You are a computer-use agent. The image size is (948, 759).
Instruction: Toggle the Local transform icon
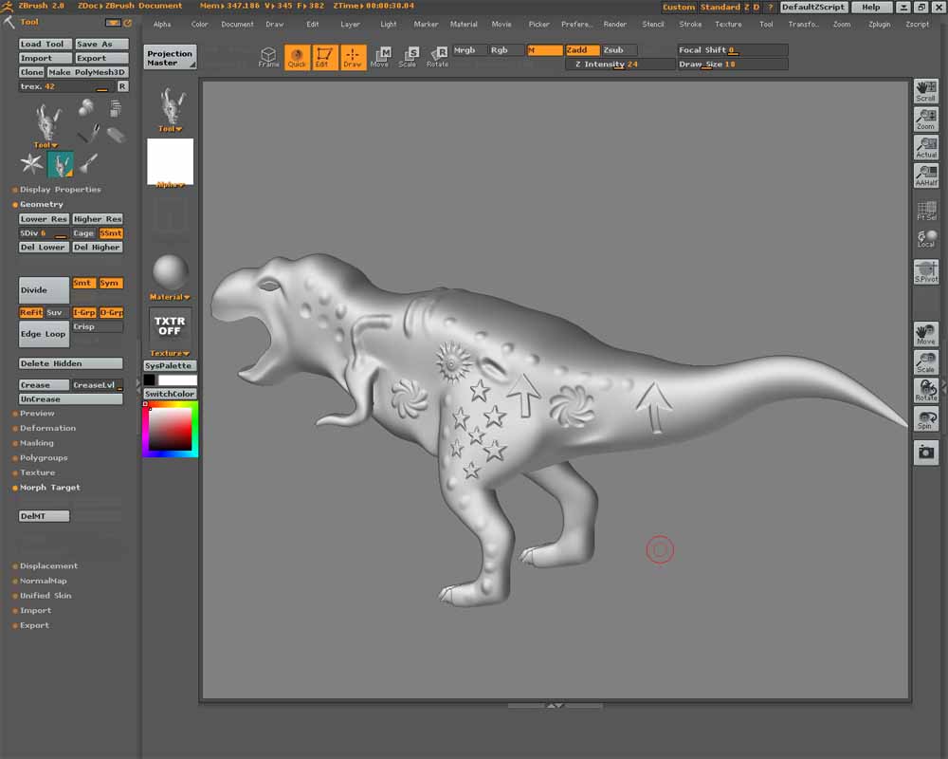tap(925, 238)
